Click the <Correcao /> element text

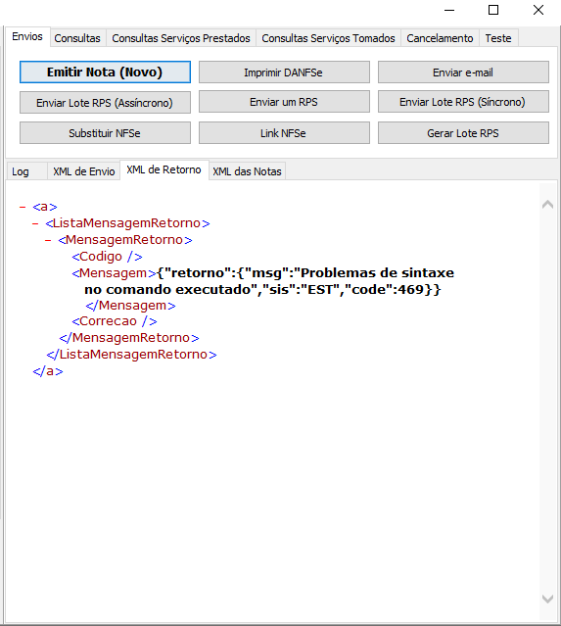[x=115, y=321]
